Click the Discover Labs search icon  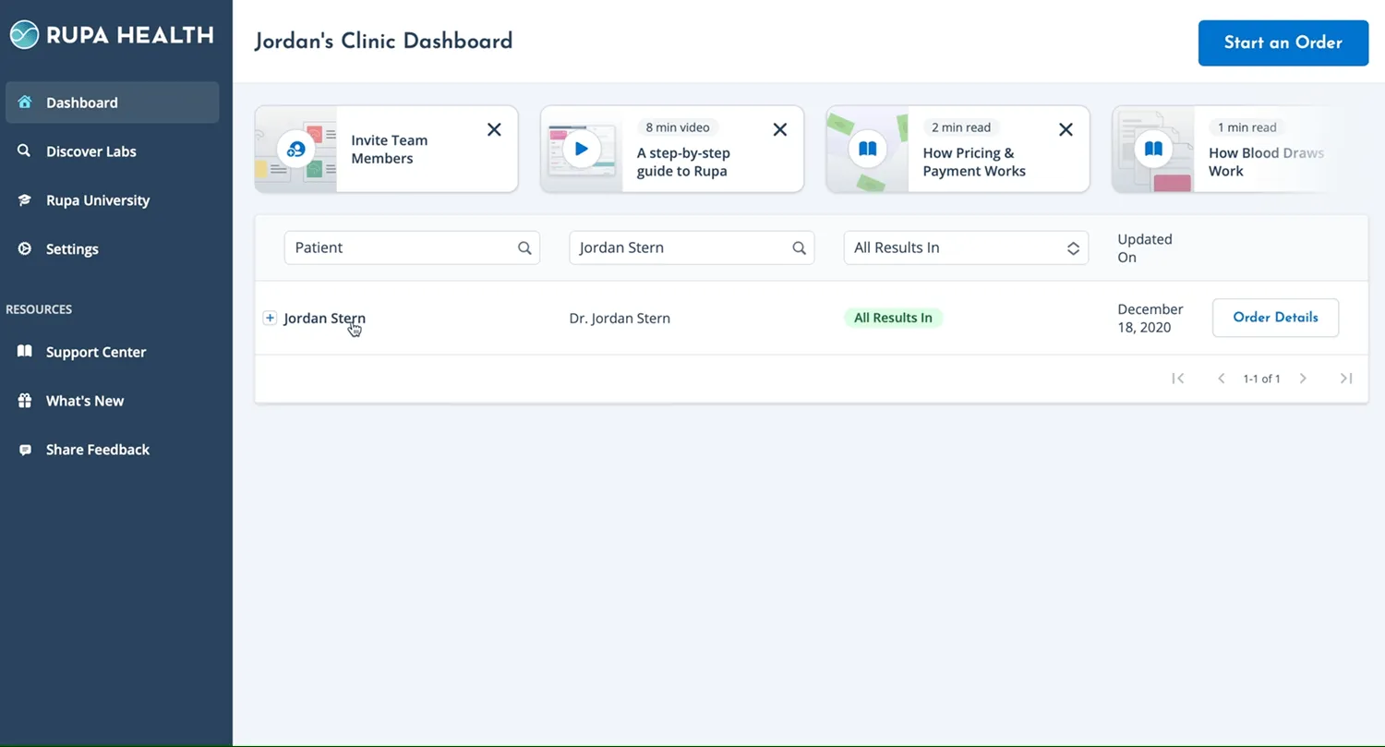tap(25, 151)
